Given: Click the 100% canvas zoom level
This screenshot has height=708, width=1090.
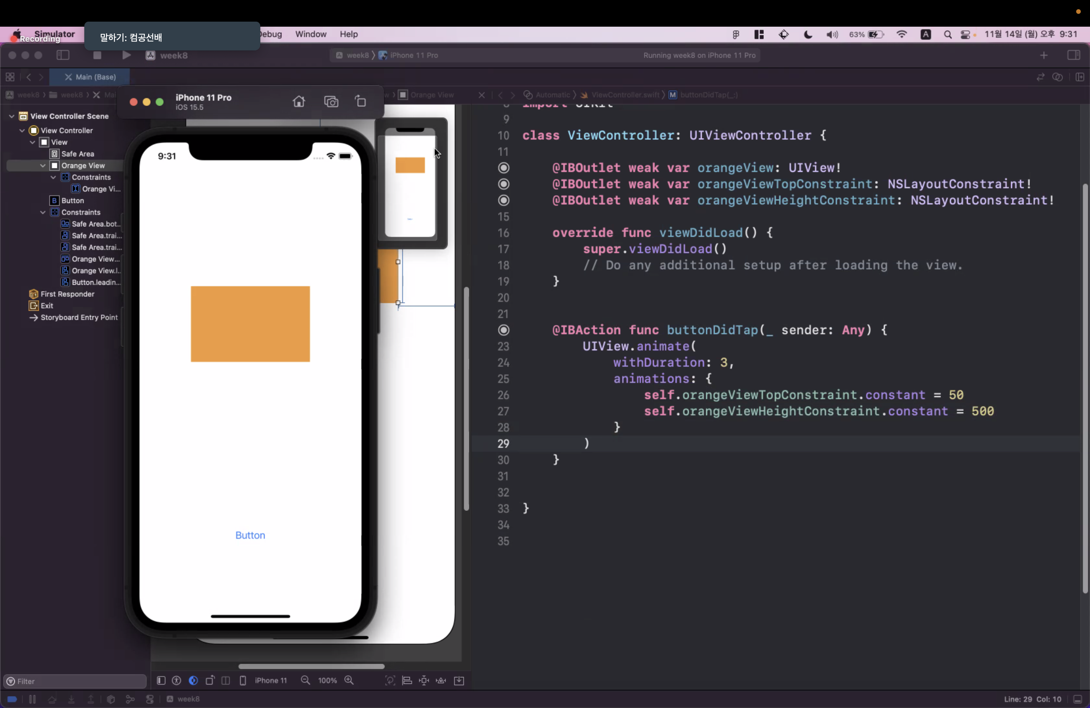Looking at the screenshot, I should tap(327, 681).
